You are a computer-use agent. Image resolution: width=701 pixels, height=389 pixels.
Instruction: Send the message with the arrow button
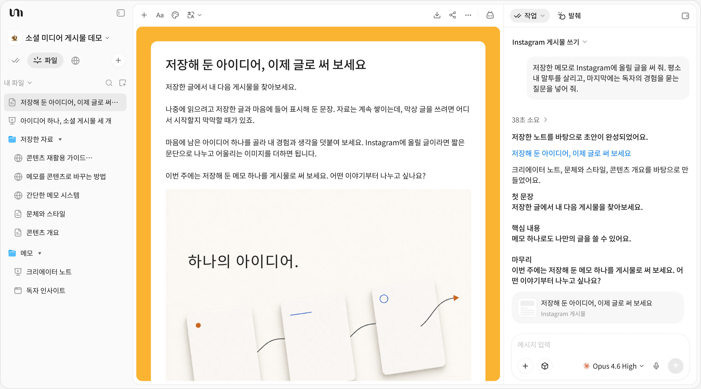point(676,366)
